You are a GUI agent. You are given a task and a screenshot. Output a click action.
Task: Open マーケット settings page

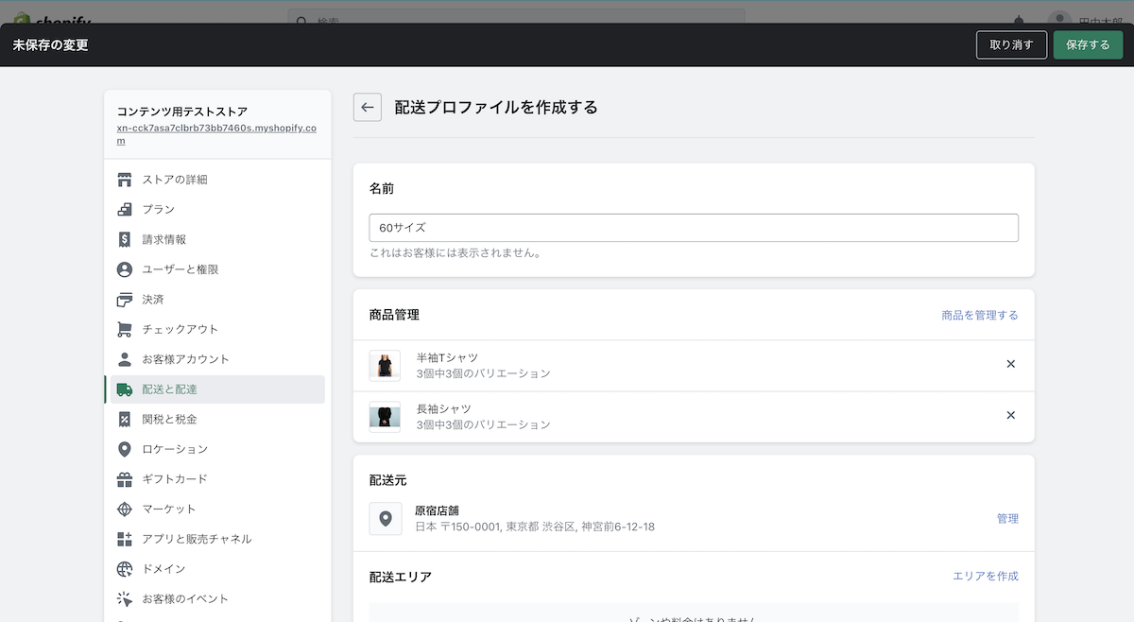tap(217, 509)
